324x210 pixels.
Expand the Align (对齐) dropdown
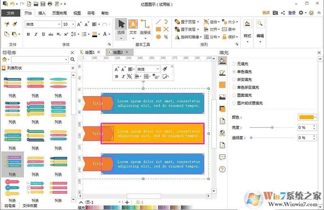[x=219, y=29]
